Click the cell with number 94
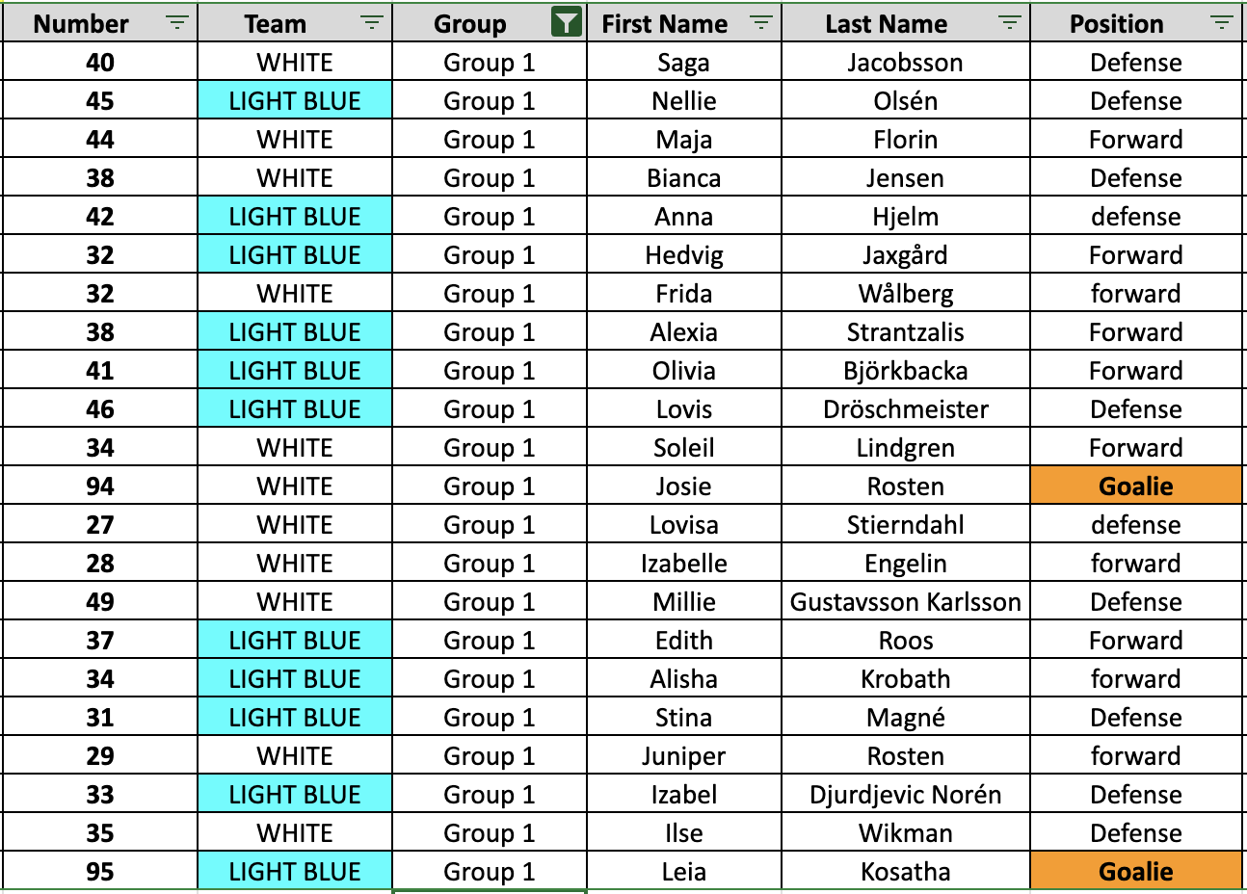The height and width of the screenshot is (894, 1247). pos(100,486)
